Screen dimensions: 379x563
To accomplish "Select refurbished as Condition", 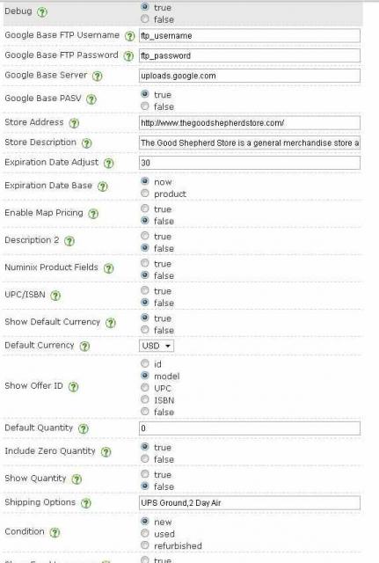I will pos(144,545).
